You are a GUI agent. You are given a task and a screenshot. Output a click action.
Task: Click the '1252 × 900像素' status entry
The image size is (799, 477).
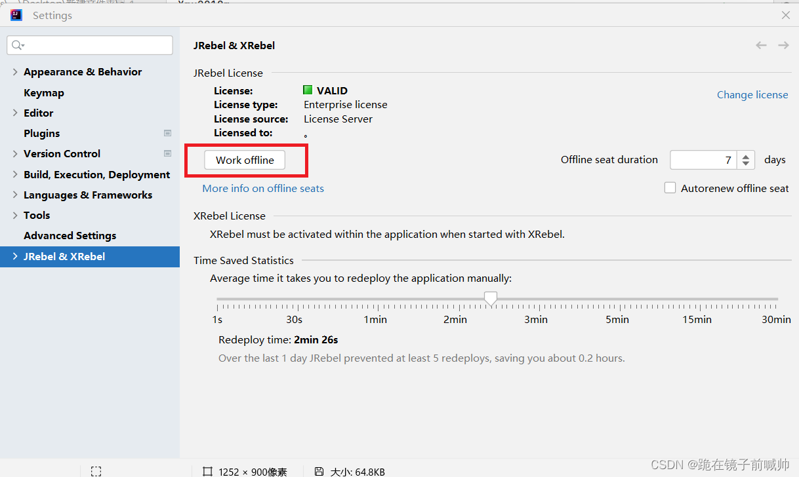coord(253,472)
